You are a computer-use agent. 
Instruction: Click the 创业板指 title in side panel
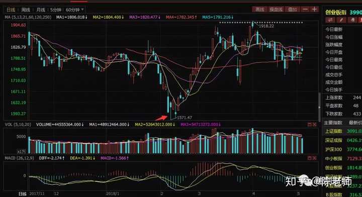tap(336, 13)
